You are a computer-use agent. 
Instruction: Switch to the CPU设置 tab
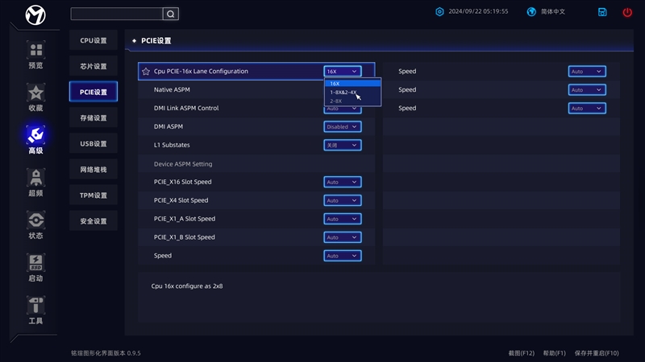point(94,40)
